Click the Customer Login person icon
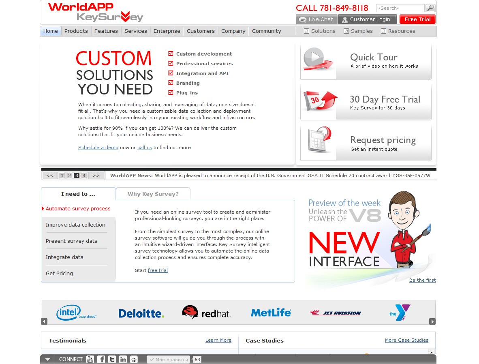The height and width of the screenshot is (364, 479). coord(345,19)
